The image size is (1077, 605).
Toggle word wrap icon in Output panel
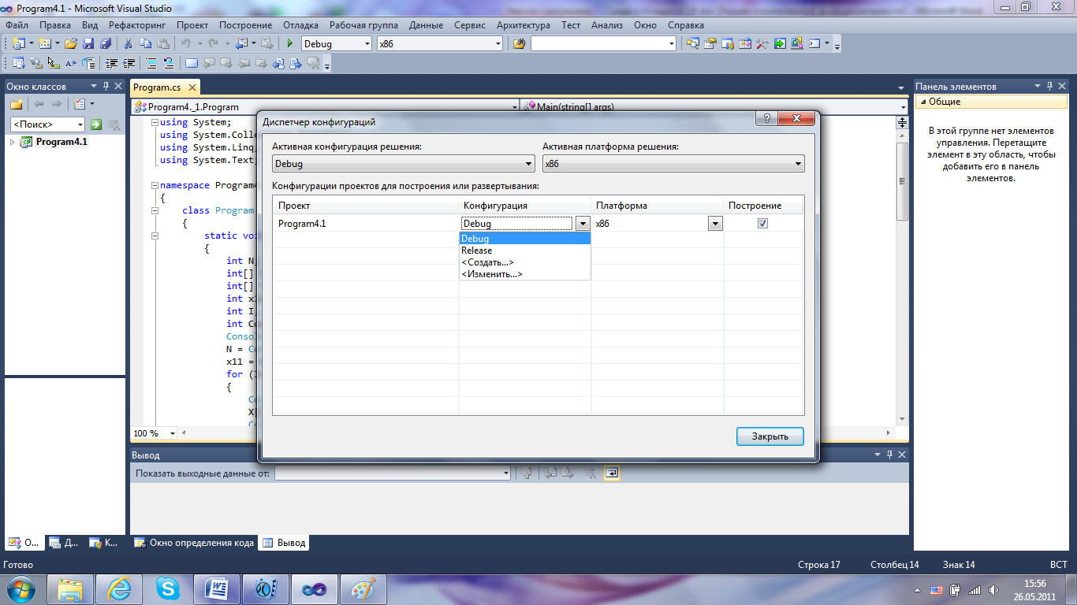pyautogui.click(x=612, y=473)
